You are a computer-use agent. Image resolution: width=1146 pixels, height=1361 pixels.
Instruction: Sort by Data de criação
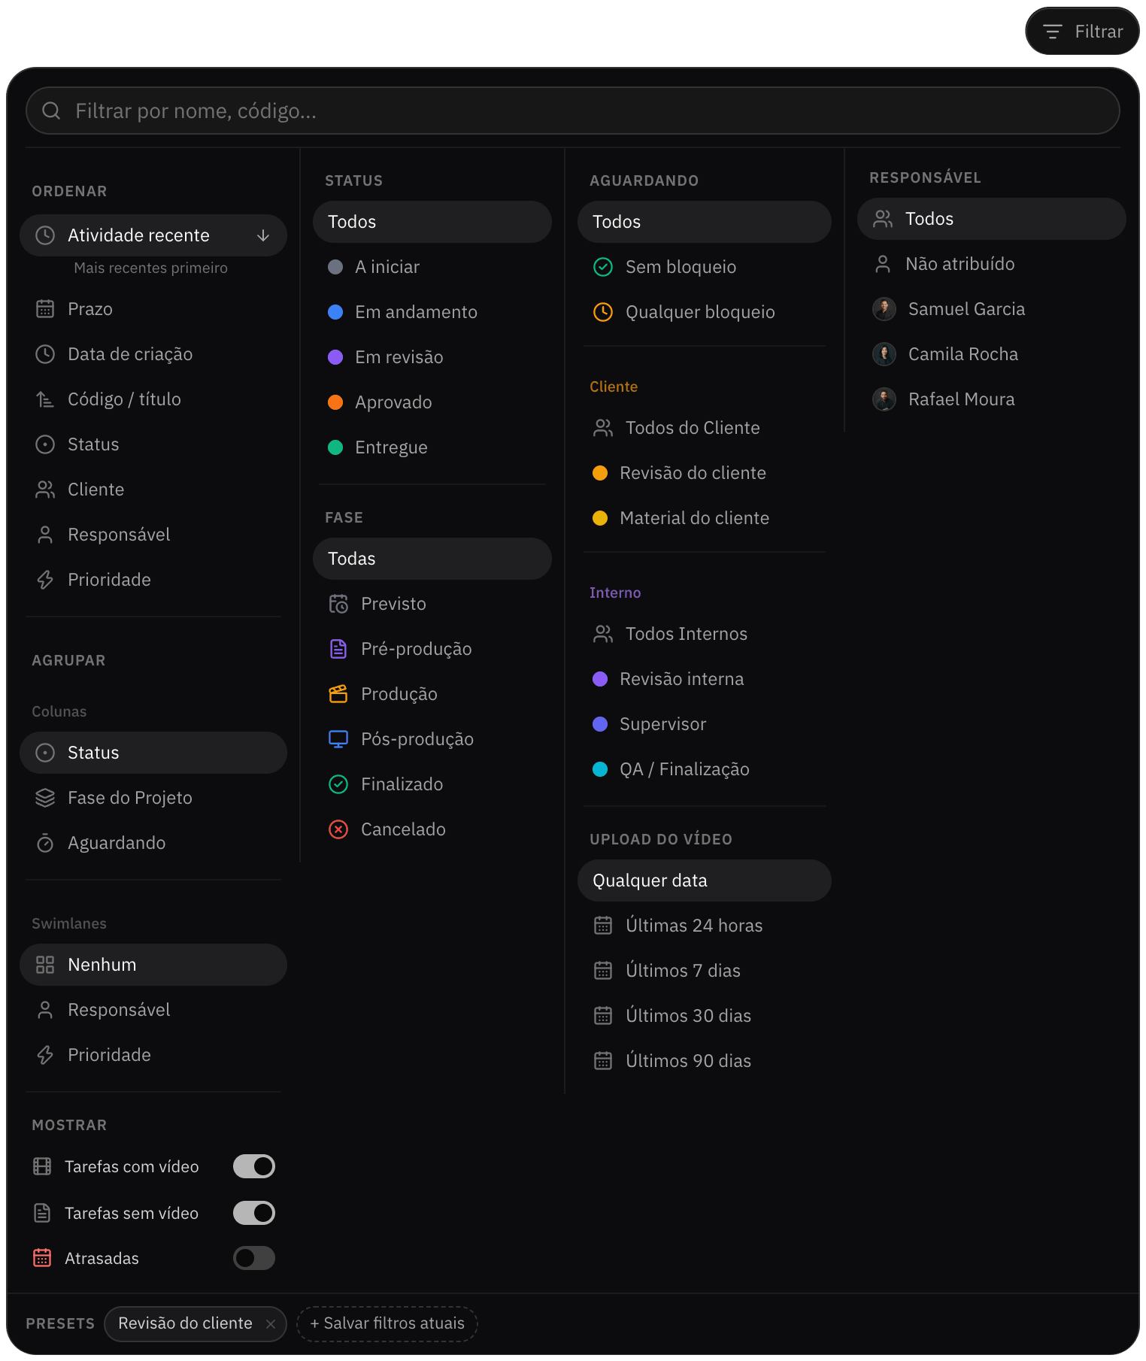click(x=153, y=354)
